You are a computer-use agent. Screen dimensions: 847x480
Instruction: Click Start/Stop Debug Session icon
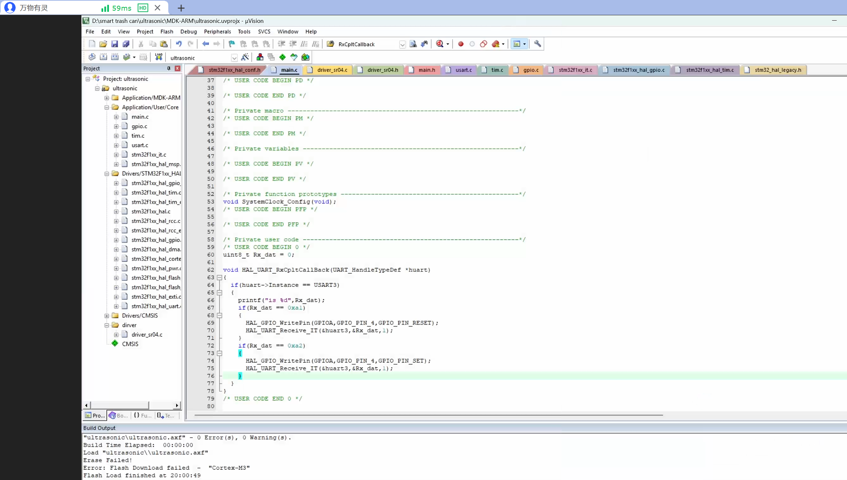440,44
